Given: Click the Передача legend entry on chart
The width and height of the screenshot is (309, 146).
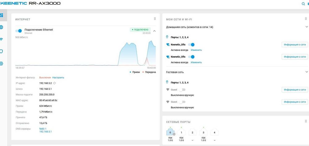Looking at the screenshot, I should [x=149, y=72].
